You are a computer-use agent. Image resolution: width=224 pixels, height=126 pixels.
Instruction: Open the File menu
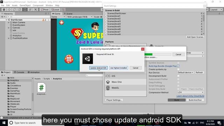[x=2, y=6]
